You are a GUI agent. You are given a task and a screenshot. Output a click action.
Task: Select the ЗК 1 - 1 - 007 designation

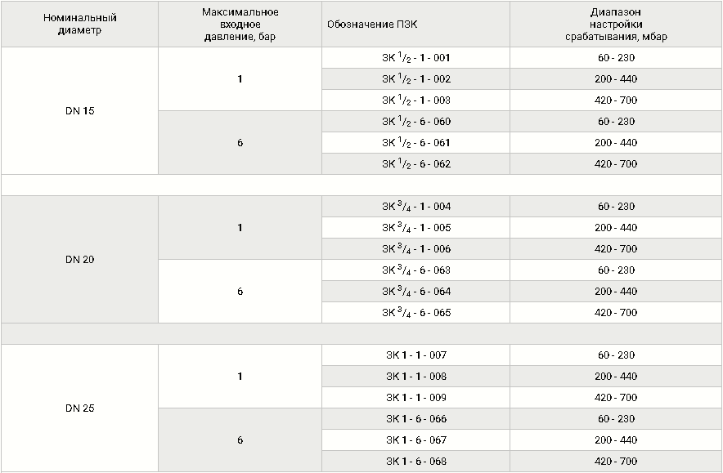[x=415, y=355]
